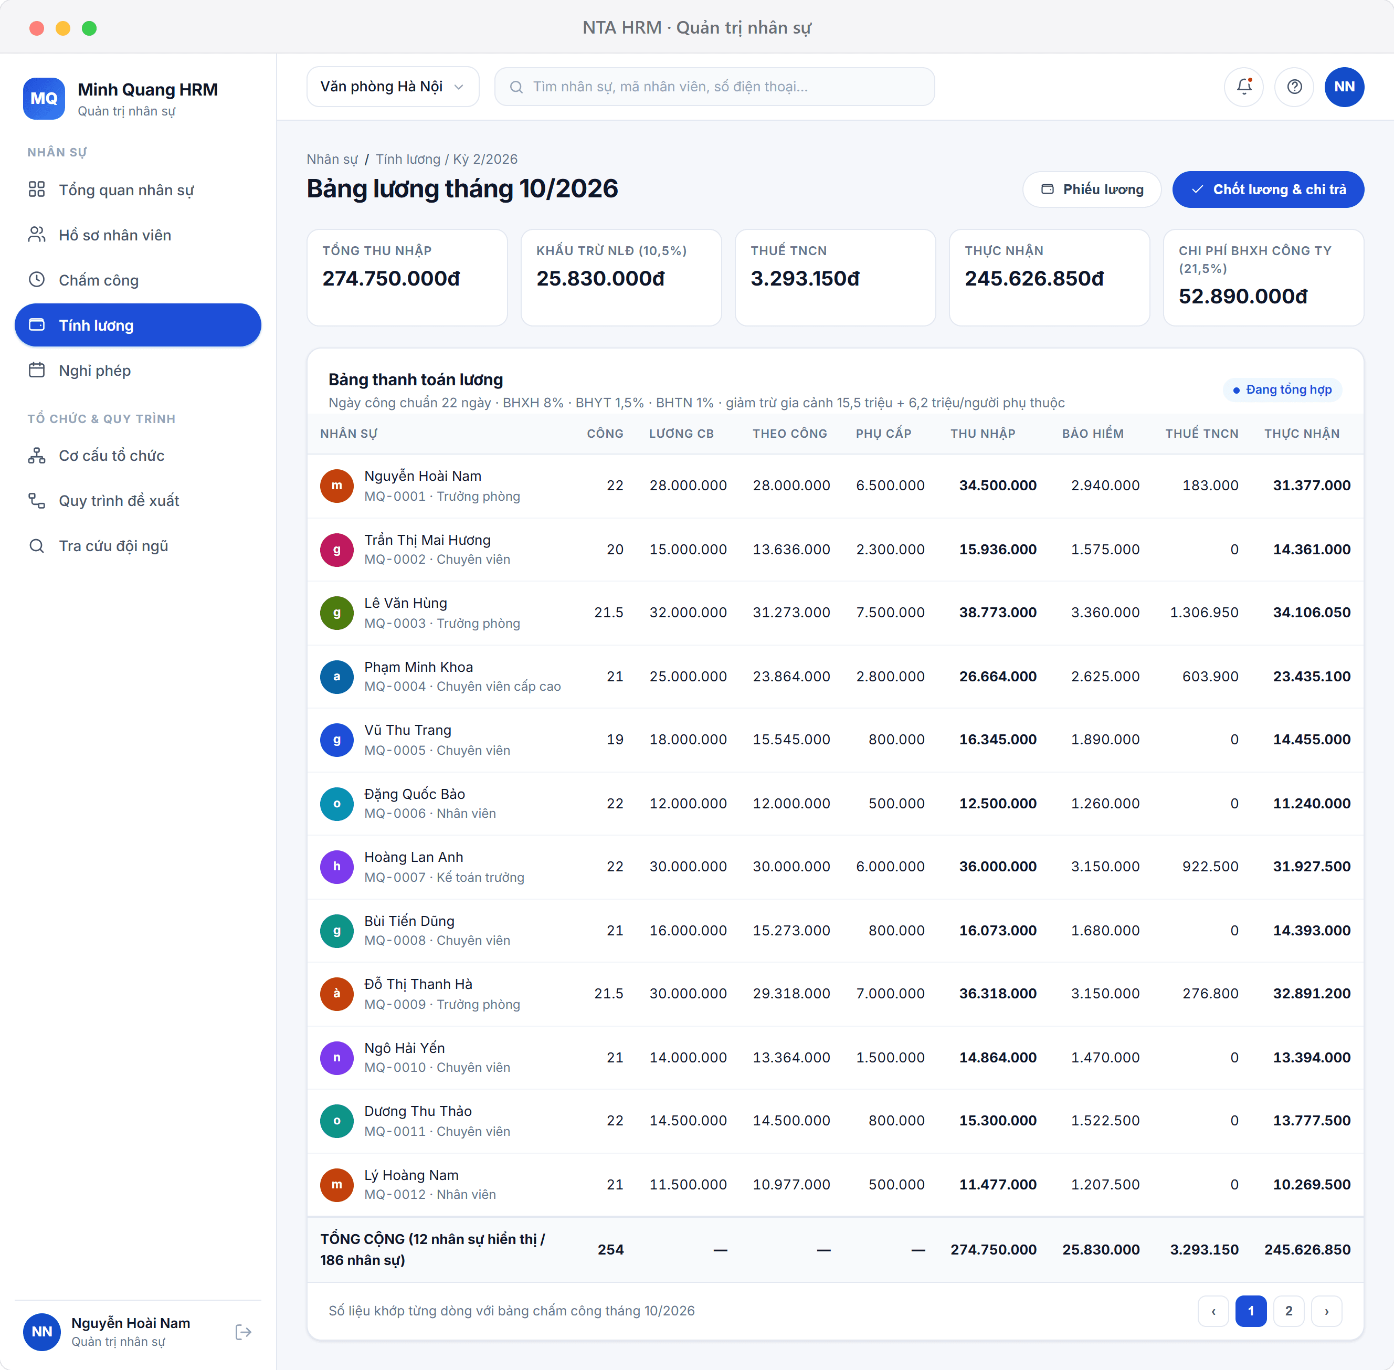Click Vũ Thu Trang's avatar
The image size is (1394, 1370).
(x=336, y=740)
